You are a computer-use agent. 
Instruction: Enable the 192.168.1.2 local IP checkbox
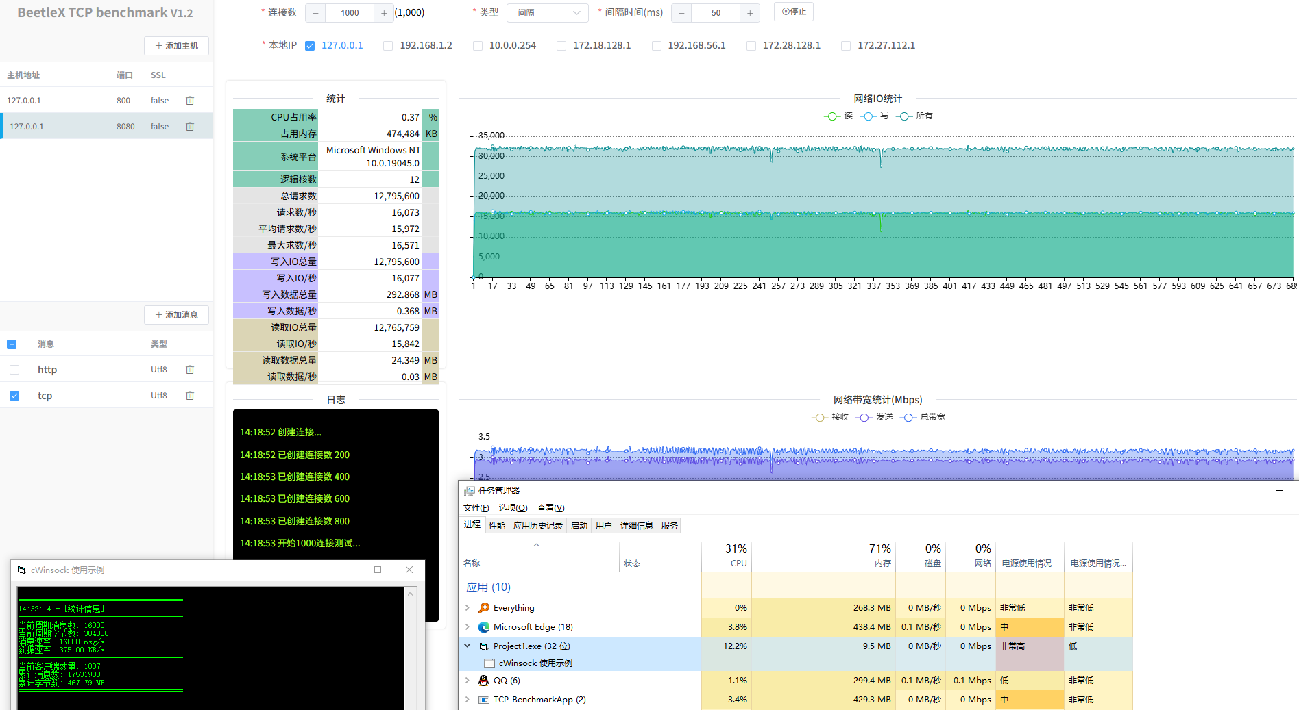coord(388,46)
